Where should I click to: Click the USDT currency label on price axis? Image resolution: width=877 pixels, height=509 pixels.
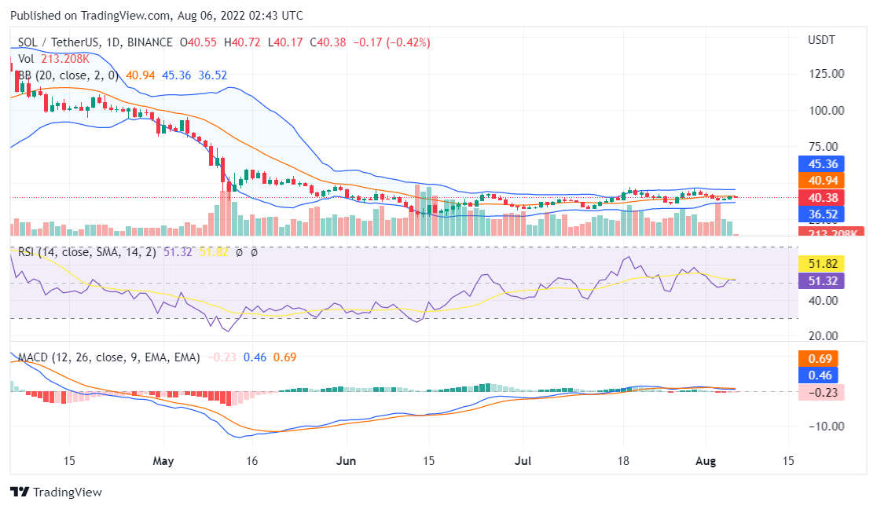(822, 40)
